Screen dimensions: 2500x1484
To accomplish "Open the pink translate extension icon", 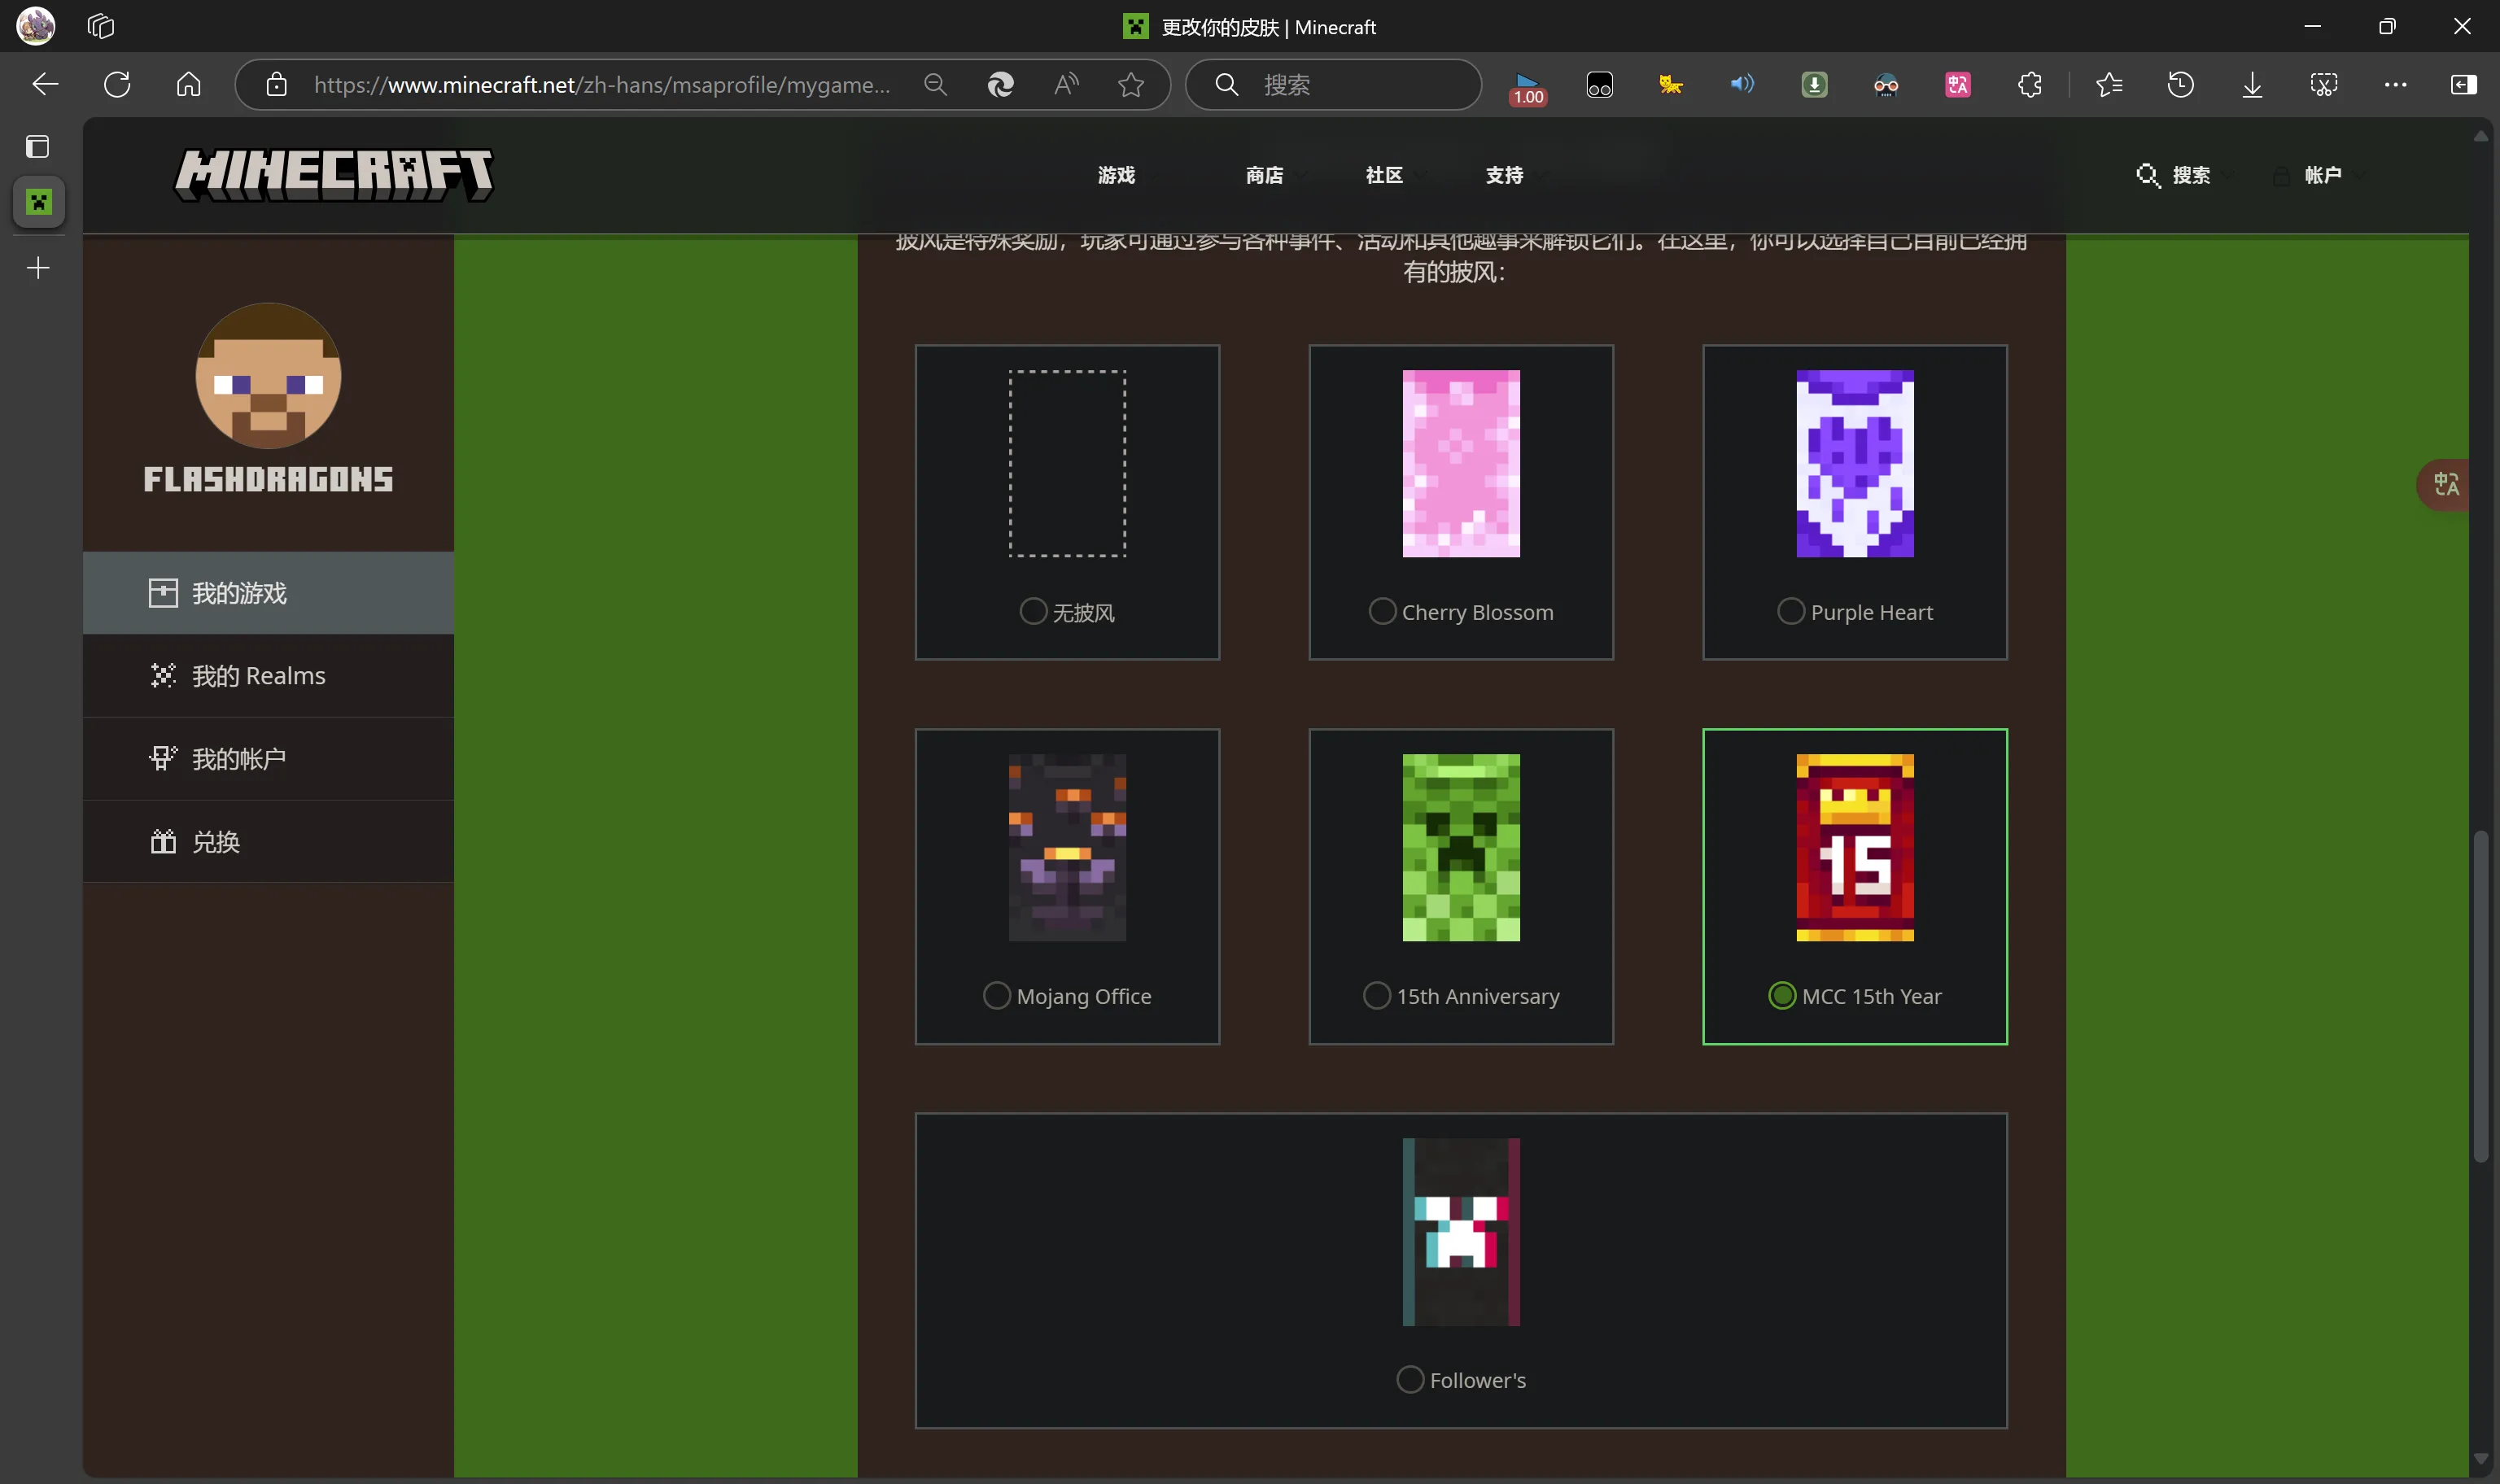I will [x=1958, y=85].
